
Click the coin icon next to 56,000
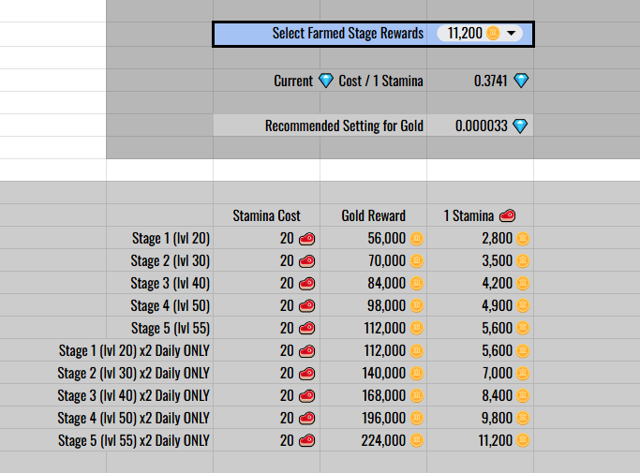[416, 239]
